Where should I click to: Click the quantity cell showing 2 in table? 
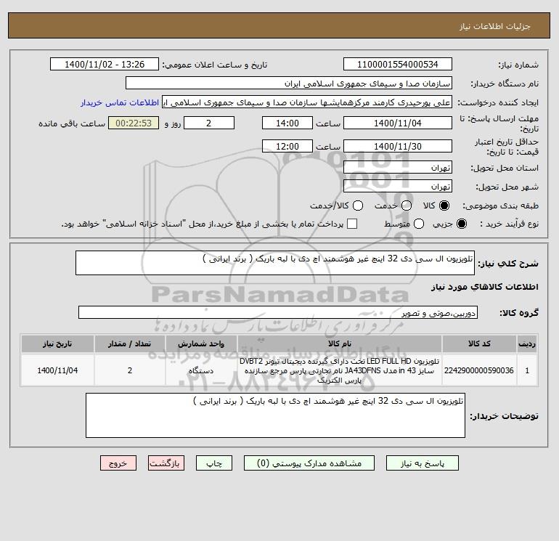(130, 370)
